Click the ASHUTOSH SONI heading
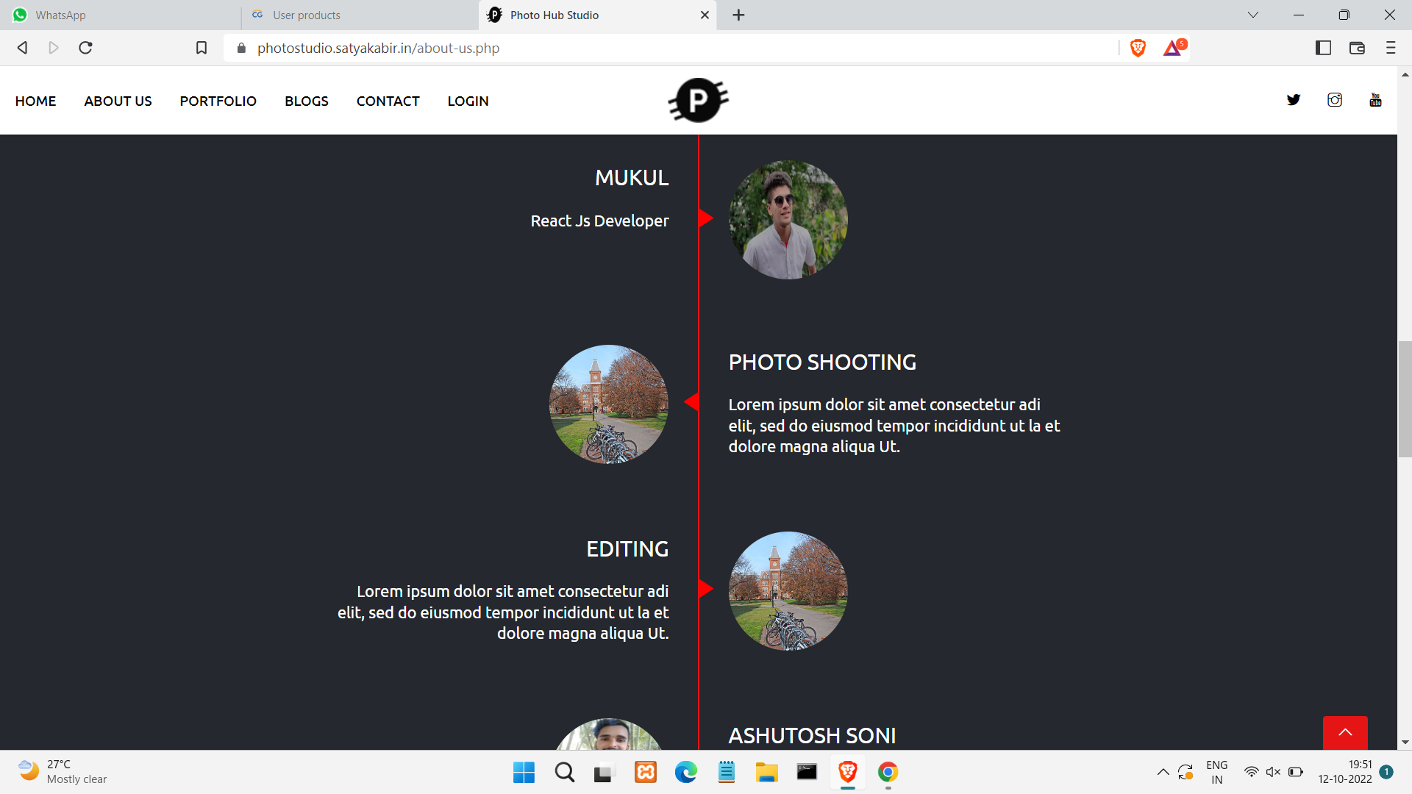The width and height of the screenshot is (1412, 794). 812,736
